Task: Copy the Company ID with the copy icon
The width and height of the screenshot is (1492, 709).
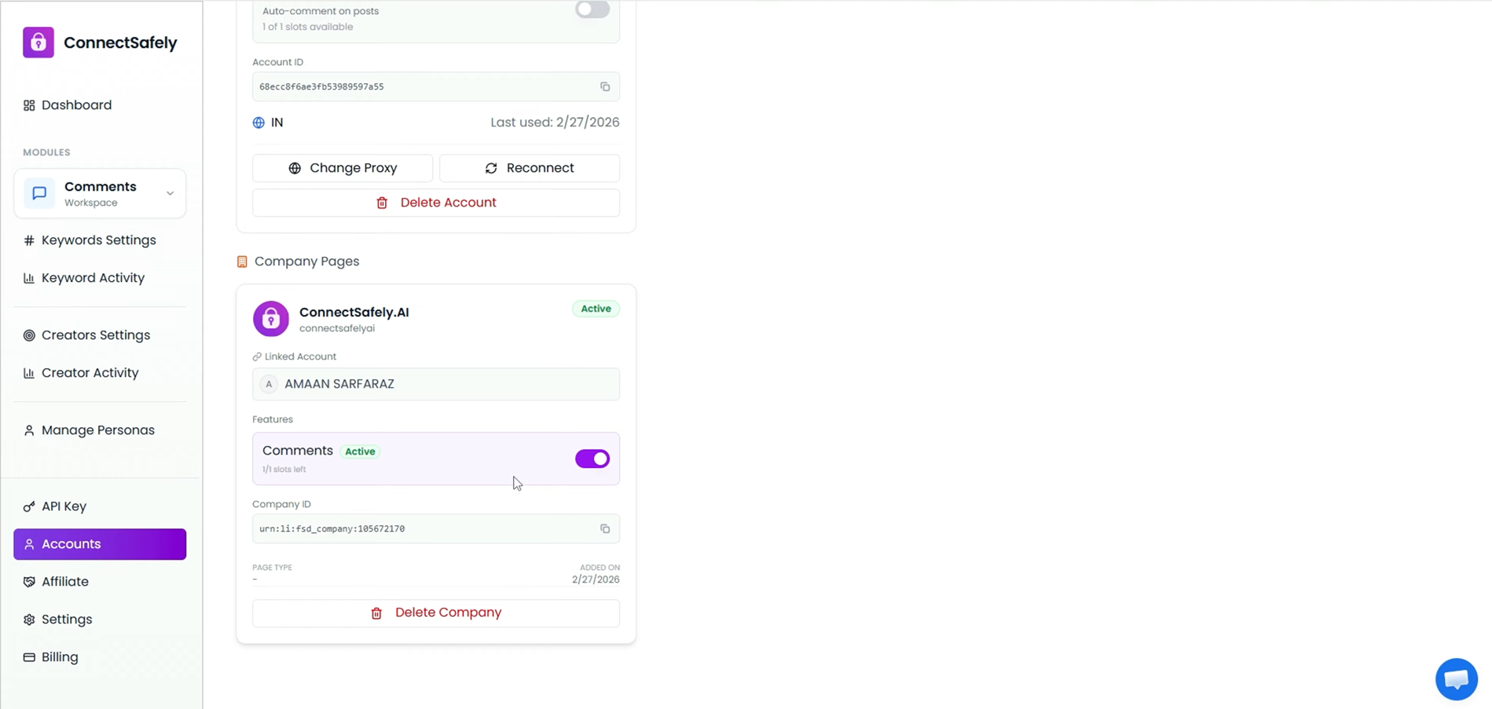Action: 604,528
